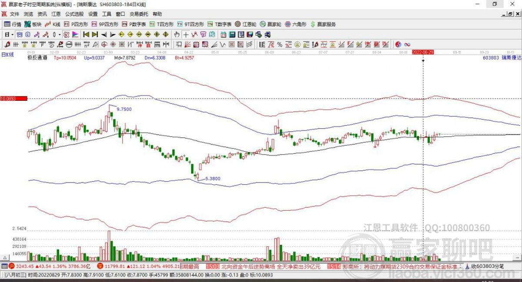Jump to last bar icon

pos(95,34)
